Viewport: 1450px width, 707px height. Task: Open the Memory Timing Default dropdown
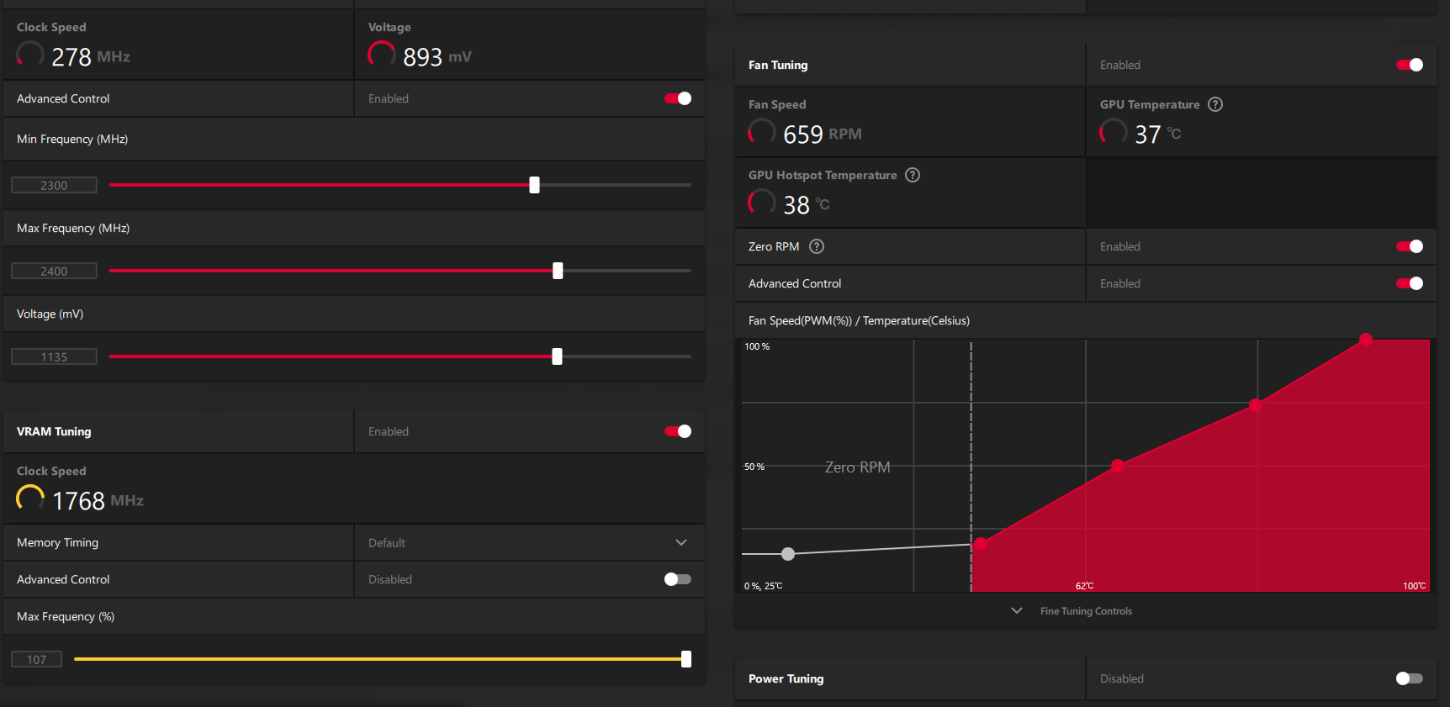pos(529,543)
